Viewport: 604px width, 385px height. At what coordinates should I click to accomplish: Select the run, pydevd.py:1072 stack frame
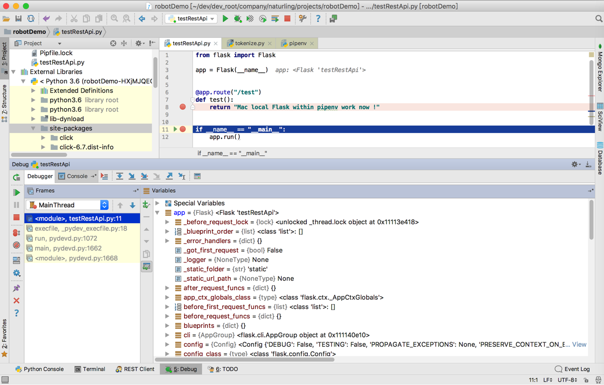pos(66,239)
